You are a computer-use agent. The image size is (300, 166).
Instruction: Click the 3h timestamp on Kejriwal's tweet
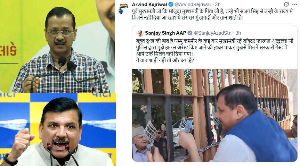click(x=218, y=4)
